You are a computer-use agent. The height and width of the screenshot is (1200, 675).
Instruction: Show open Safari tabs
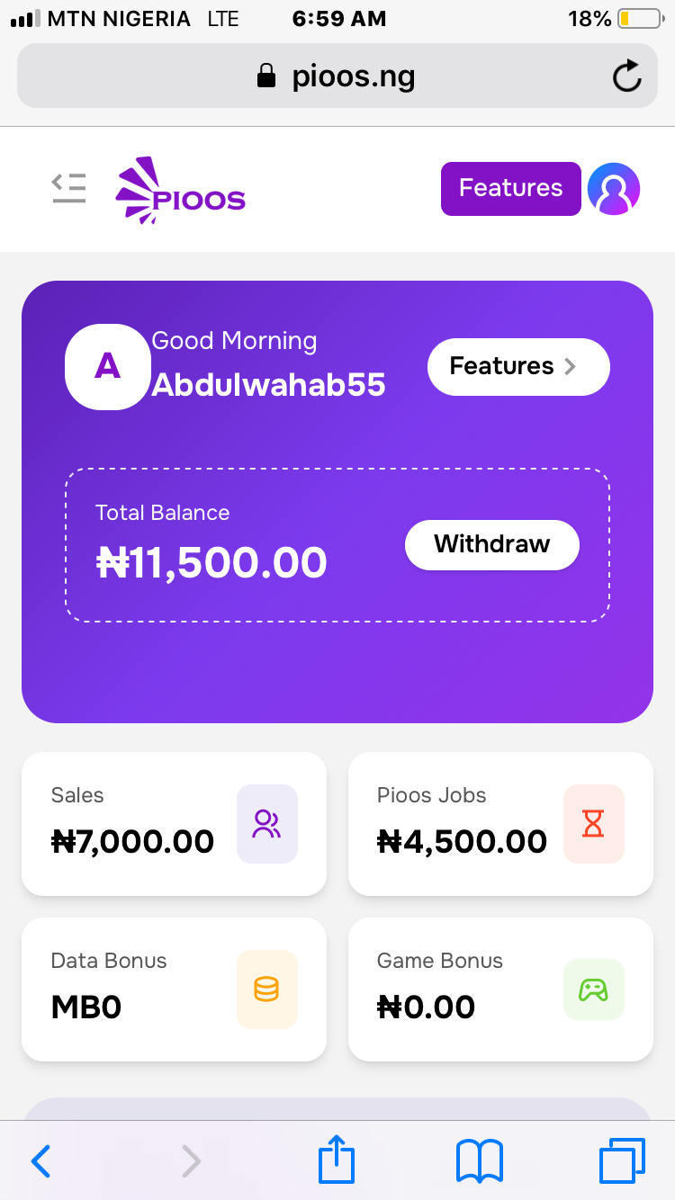pos(622,1160)
